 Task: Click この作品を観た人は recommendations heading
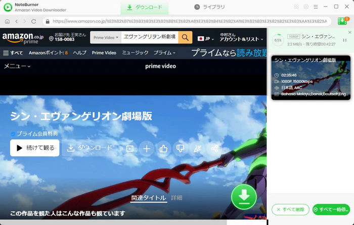click(x=67, y=213)
